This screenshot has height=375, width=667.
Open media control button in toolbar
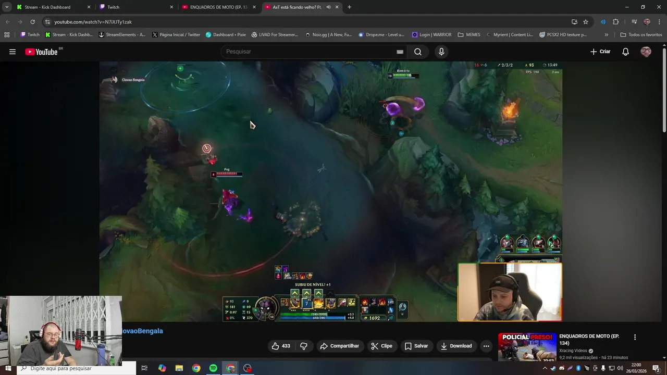[634, 22]
